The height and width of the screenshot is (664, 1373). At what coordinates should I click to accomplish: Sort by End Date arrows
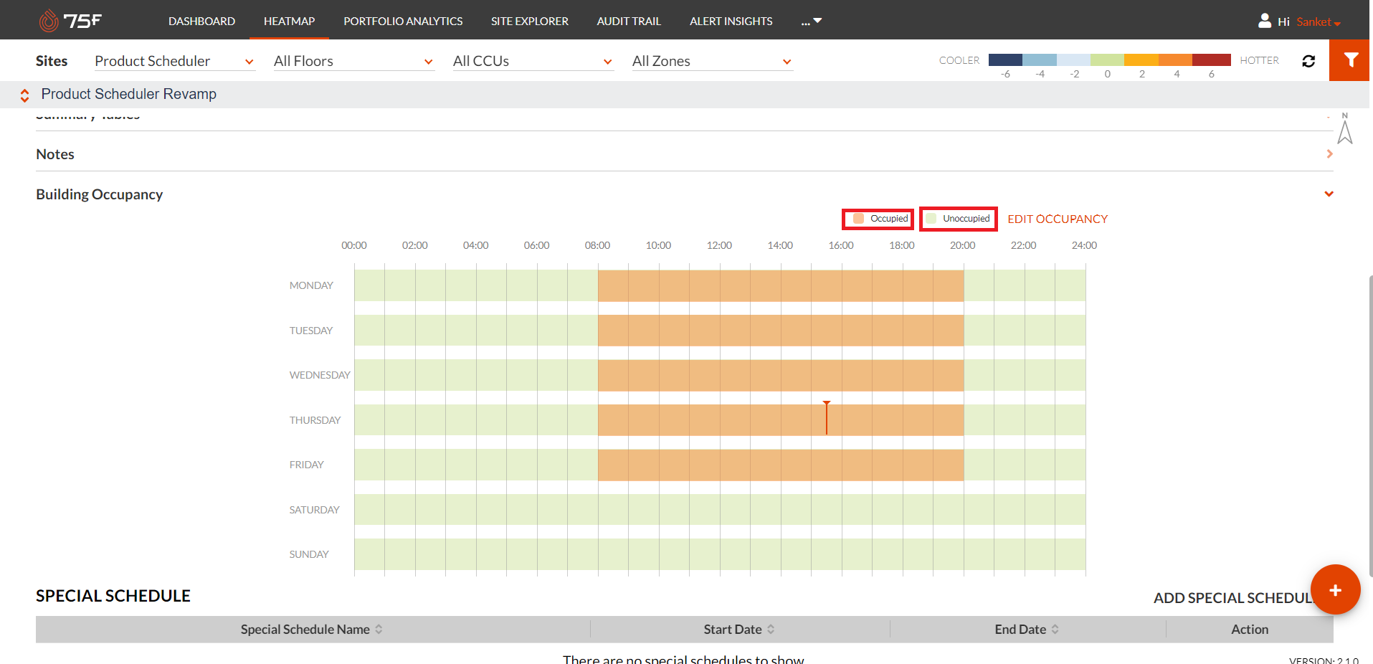1055,629
